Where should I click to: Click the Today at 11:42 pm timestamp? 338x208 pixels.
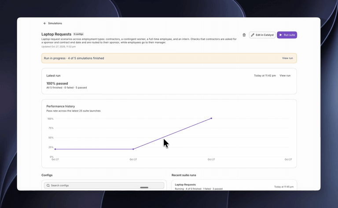coord(265,75)
